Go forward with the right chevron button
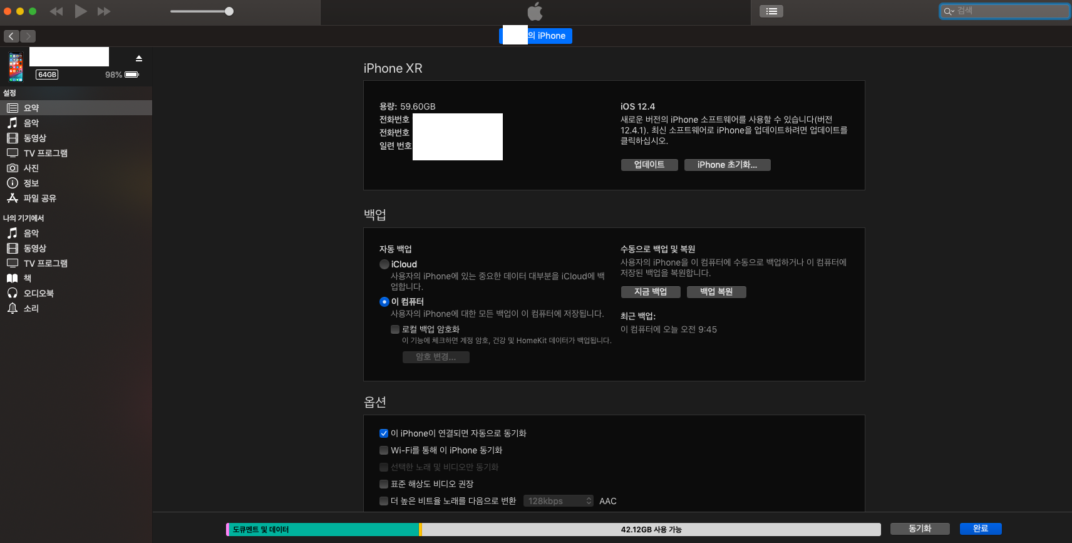This screenshot has height=543, width=1072. click(x=28, y=36)
